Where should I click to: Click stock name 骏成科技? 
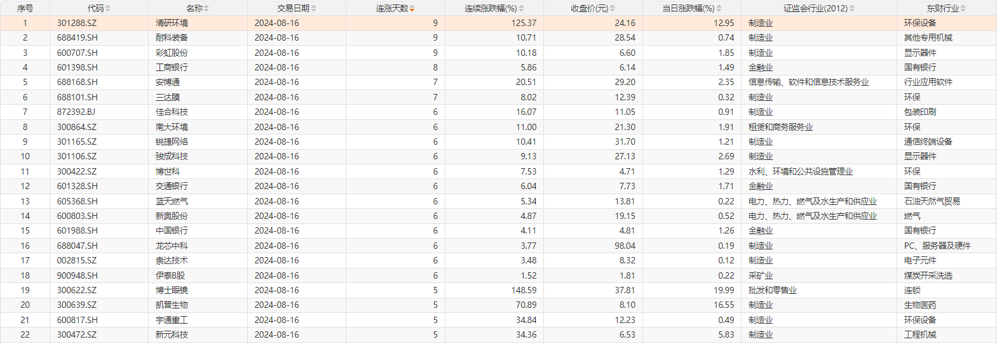[x=172, y=156]
